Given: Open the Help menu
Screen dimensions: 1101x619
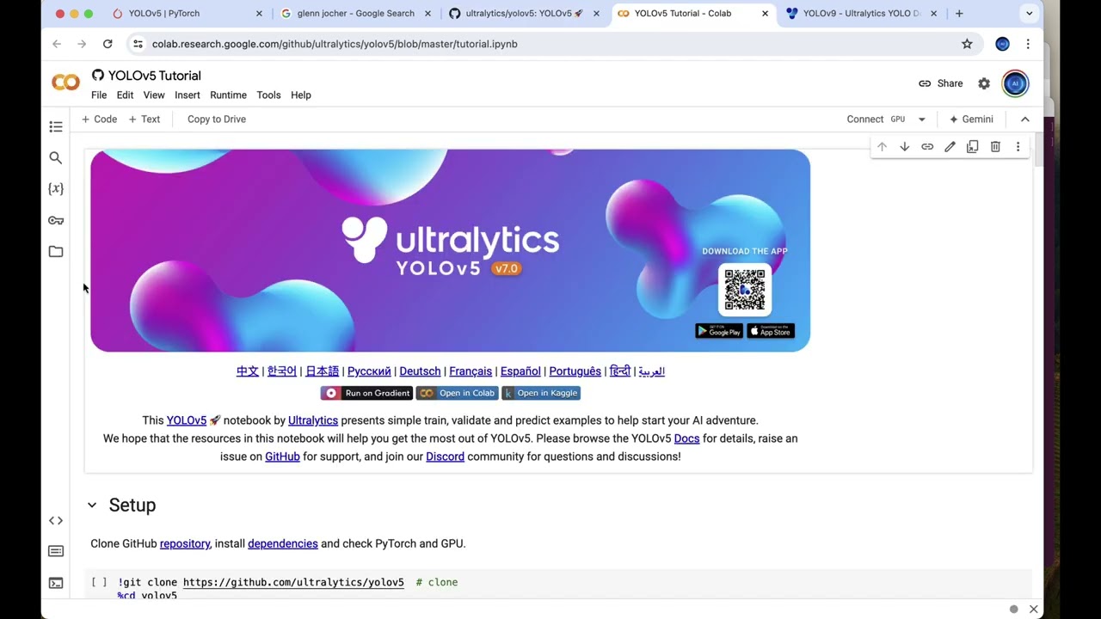Looking at the screenshot, I should click(300, 95).
